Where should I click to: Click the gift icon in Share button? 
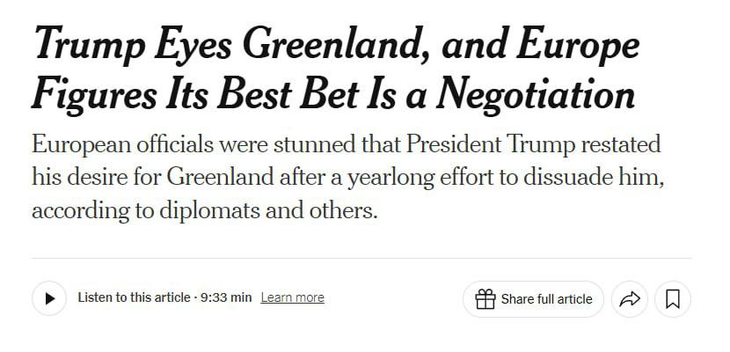485,299
